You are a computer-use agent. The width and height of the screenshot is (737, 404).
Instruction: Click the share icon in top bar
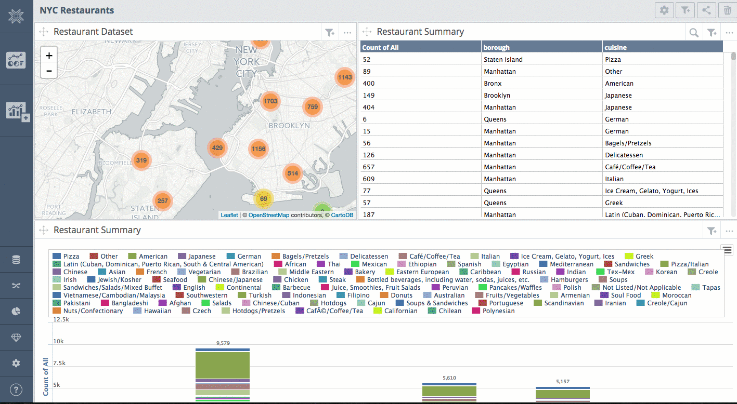[x=706, y=10]
